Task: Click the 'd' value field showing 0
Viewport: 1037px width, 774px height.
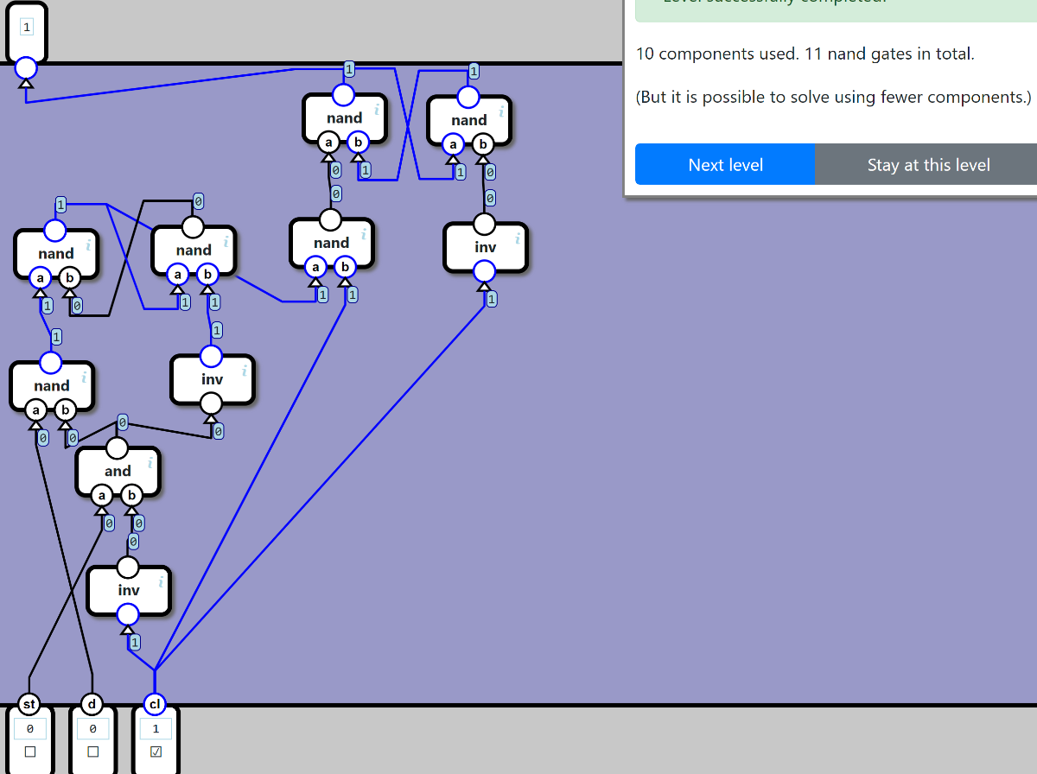Action: point(93,729)
